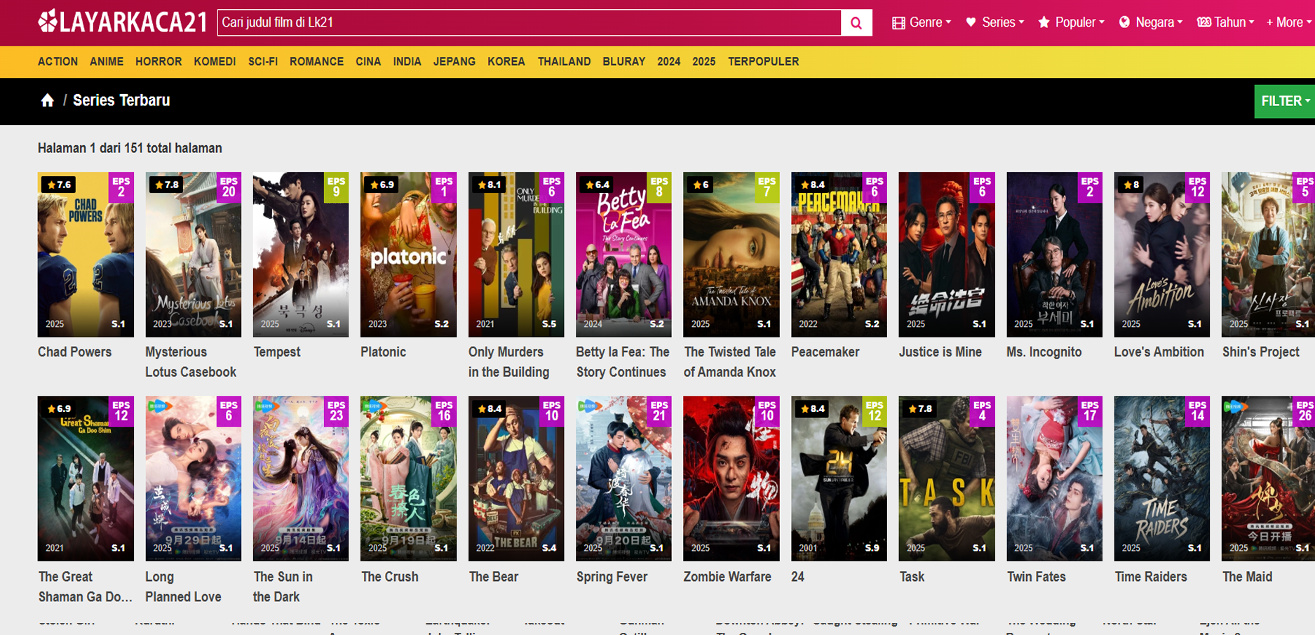Open the TERPOPULER menu item
1315x635 pixels.
(763, 62)
